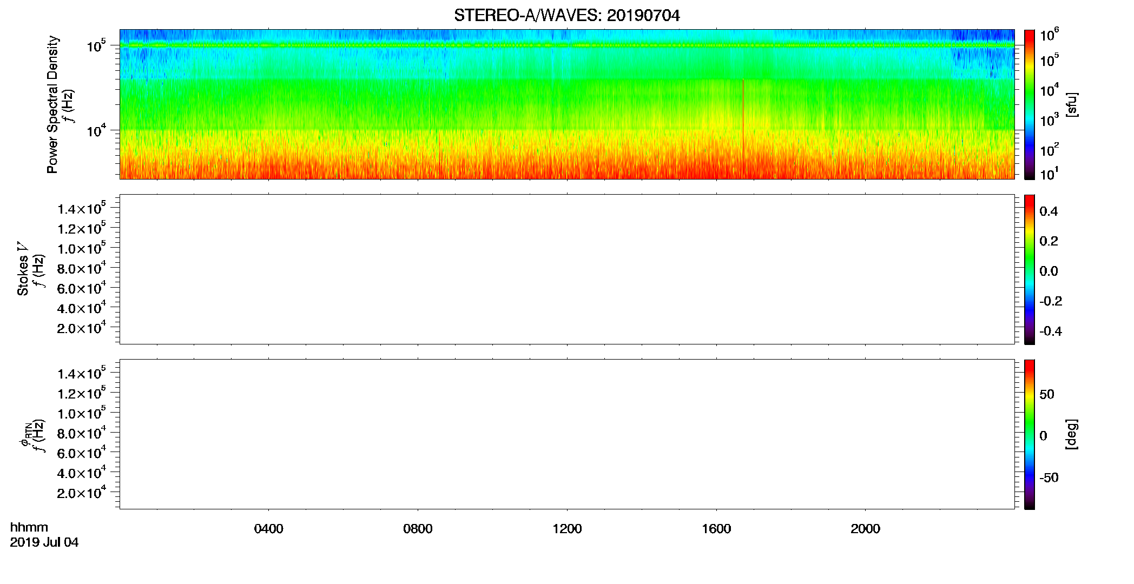This screenshot has height=584, width=1134.
Task: Click the "[deg]" unit label
Action: pyautogui.click(x=1071, y=434)
